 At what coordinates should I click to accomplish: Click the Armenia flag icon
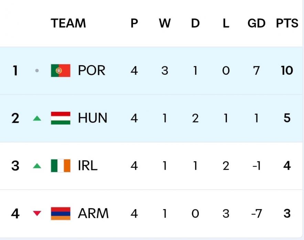pos(61,214)
